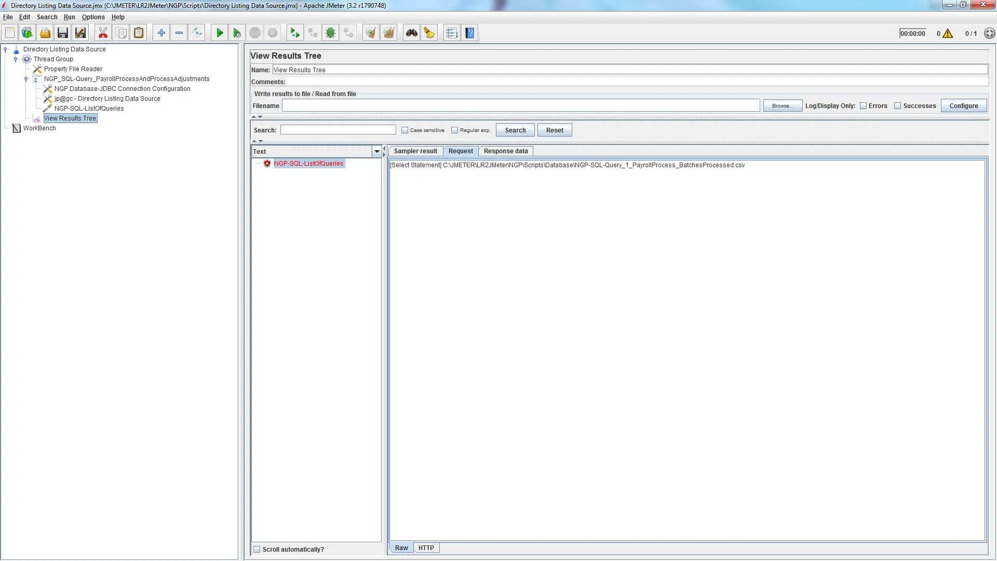Viewport: 997px width, 561px height.
Task: Click the Expand All plus icon
Action: pyautogui.click(x=161, y=33)
